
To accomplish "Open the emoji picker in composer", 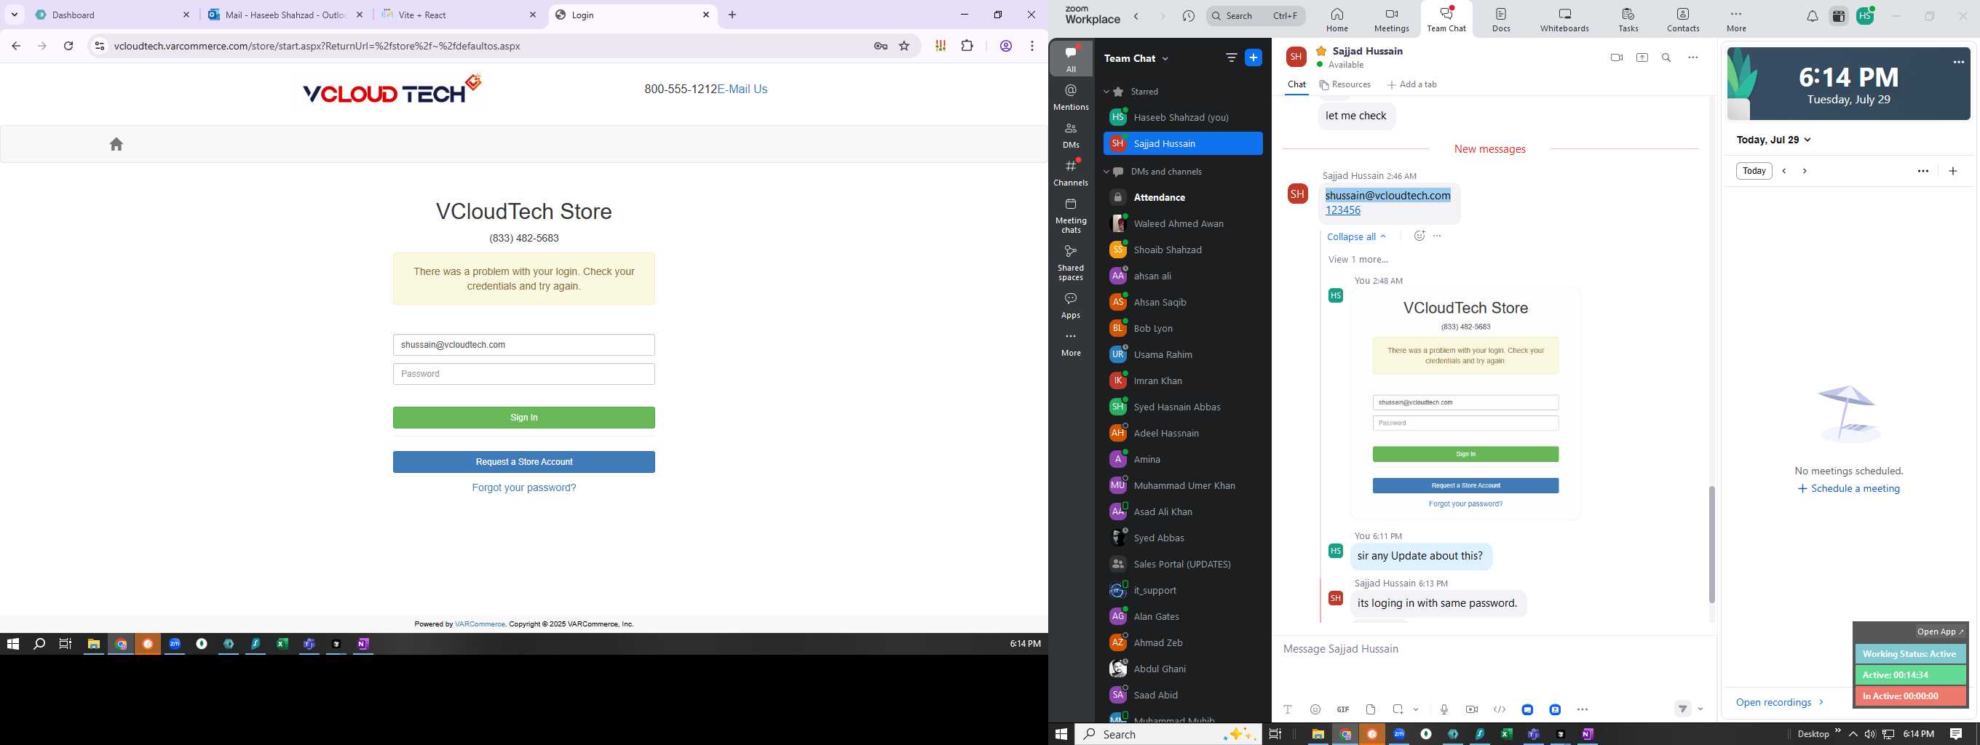I will click(1315, 709).
